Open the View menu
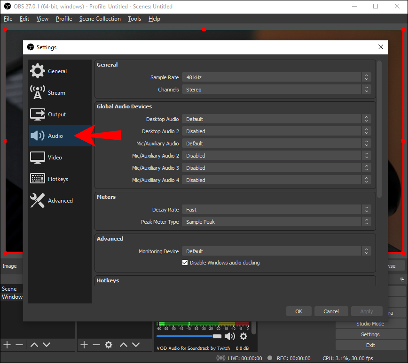 [x=42, y=19]
